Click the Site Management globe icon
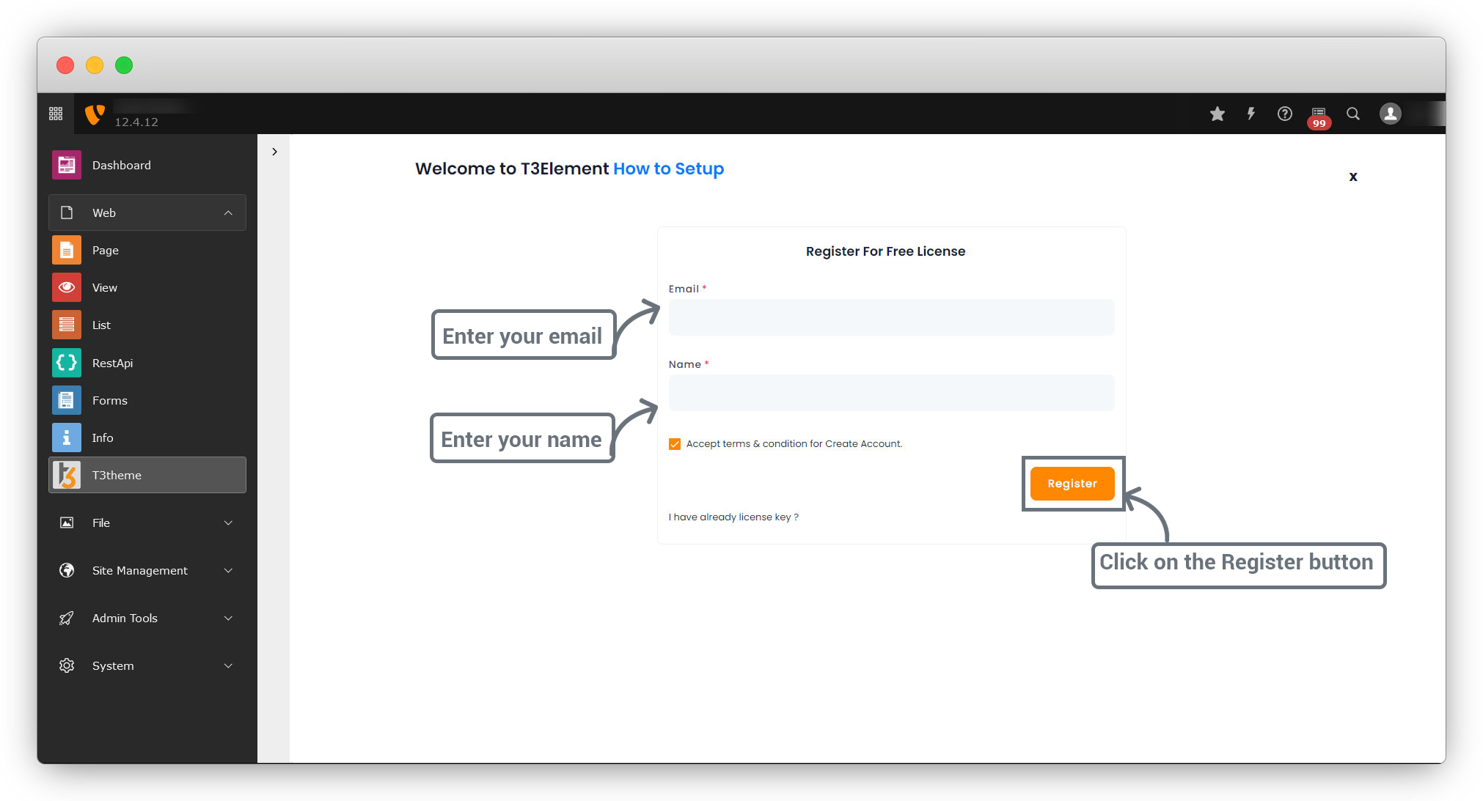 tap(67, 570)
